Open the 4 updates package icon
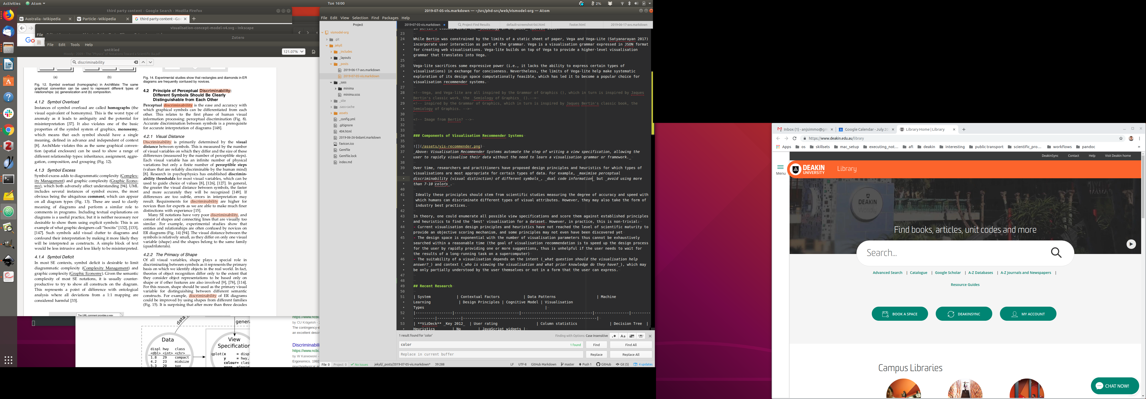The width and height of the screenshot is (1146, 399). tap(635, 364)
